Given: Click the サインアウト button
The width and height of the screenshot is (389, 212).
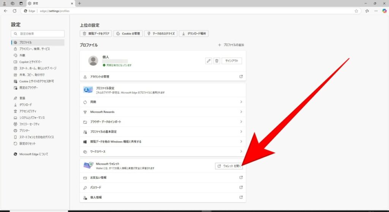Looking at the screenshot, I should 232,61.
